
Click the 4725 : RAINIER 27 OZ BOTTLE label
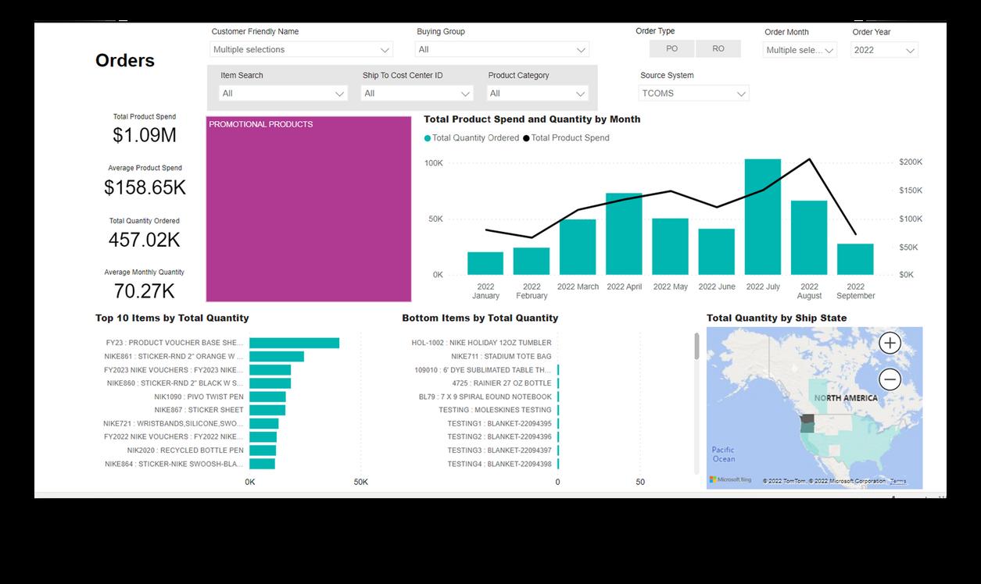point(502,383)
